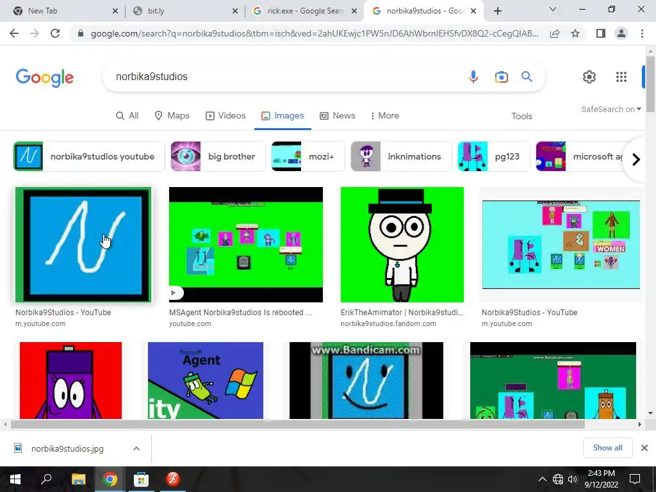
Task: Open Chrome side panel icon
Action: click(x=601, y=33)
